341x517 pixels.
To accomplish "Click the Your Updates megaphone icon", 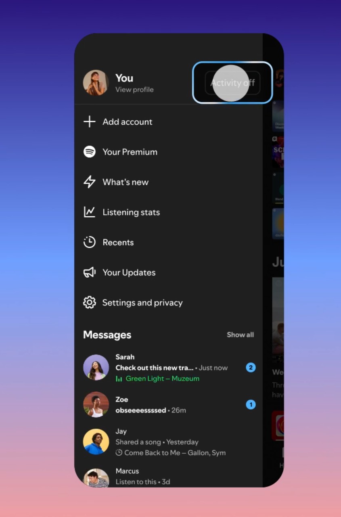I will click(89, 272).
